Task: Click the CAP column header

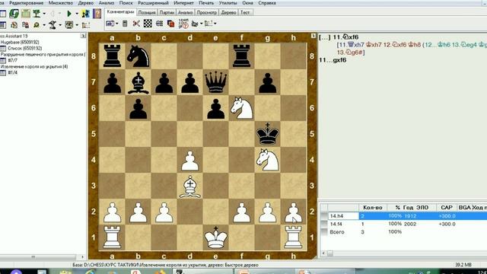Action: point(447,208)
